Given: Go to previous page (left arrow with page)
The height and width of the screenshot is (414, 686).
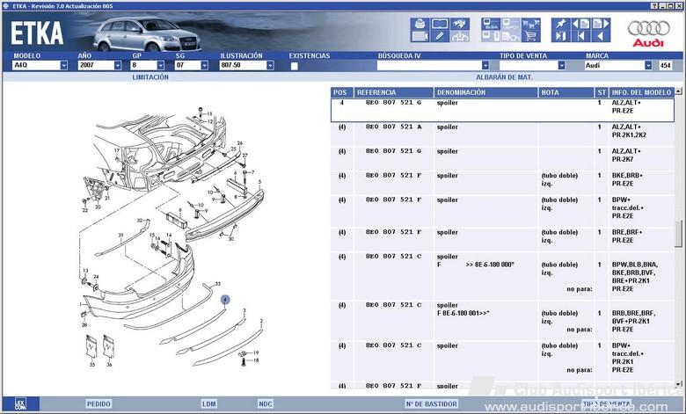Looking at the screenshot, I should (x=580, y=24).
